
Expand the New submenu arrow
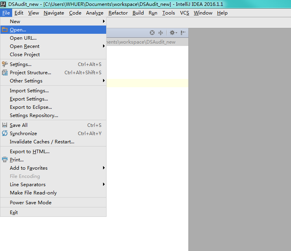click(x=104, y=21)
